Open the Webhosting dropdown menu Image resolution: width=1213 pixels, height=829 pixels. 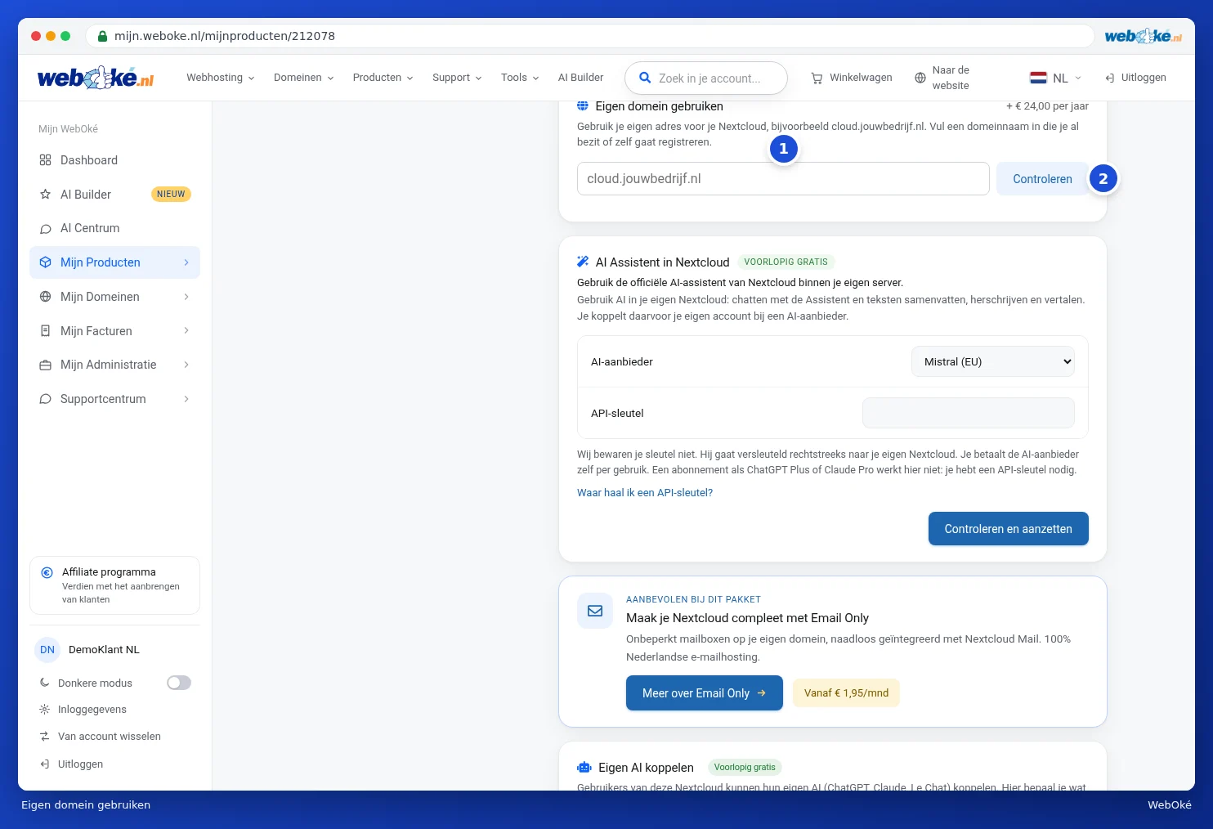click(x=221, y=78)
